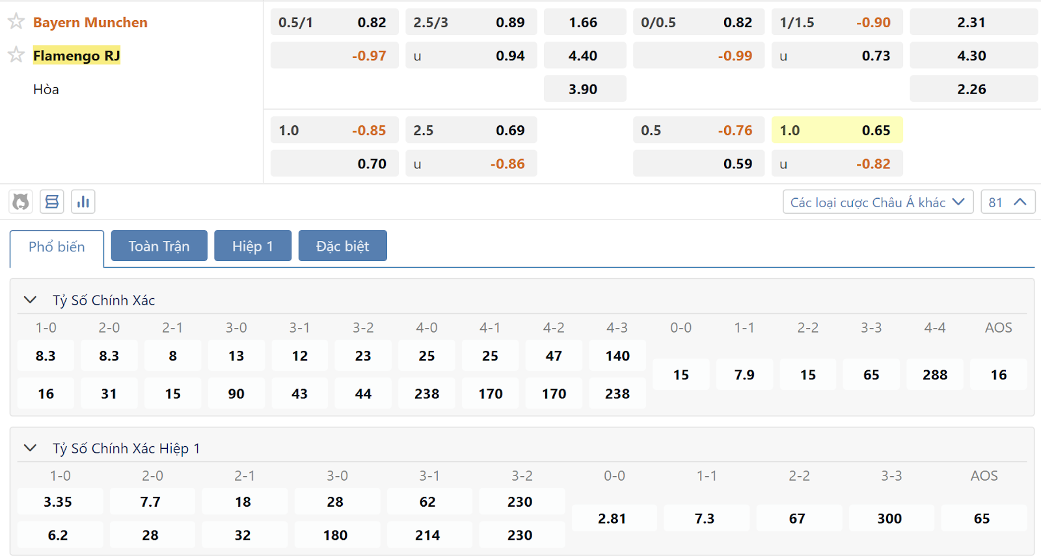This screenshot has width=1041, height=558.
Task: Bet first-half 2-2 at 67
Action: pos(799,518)
